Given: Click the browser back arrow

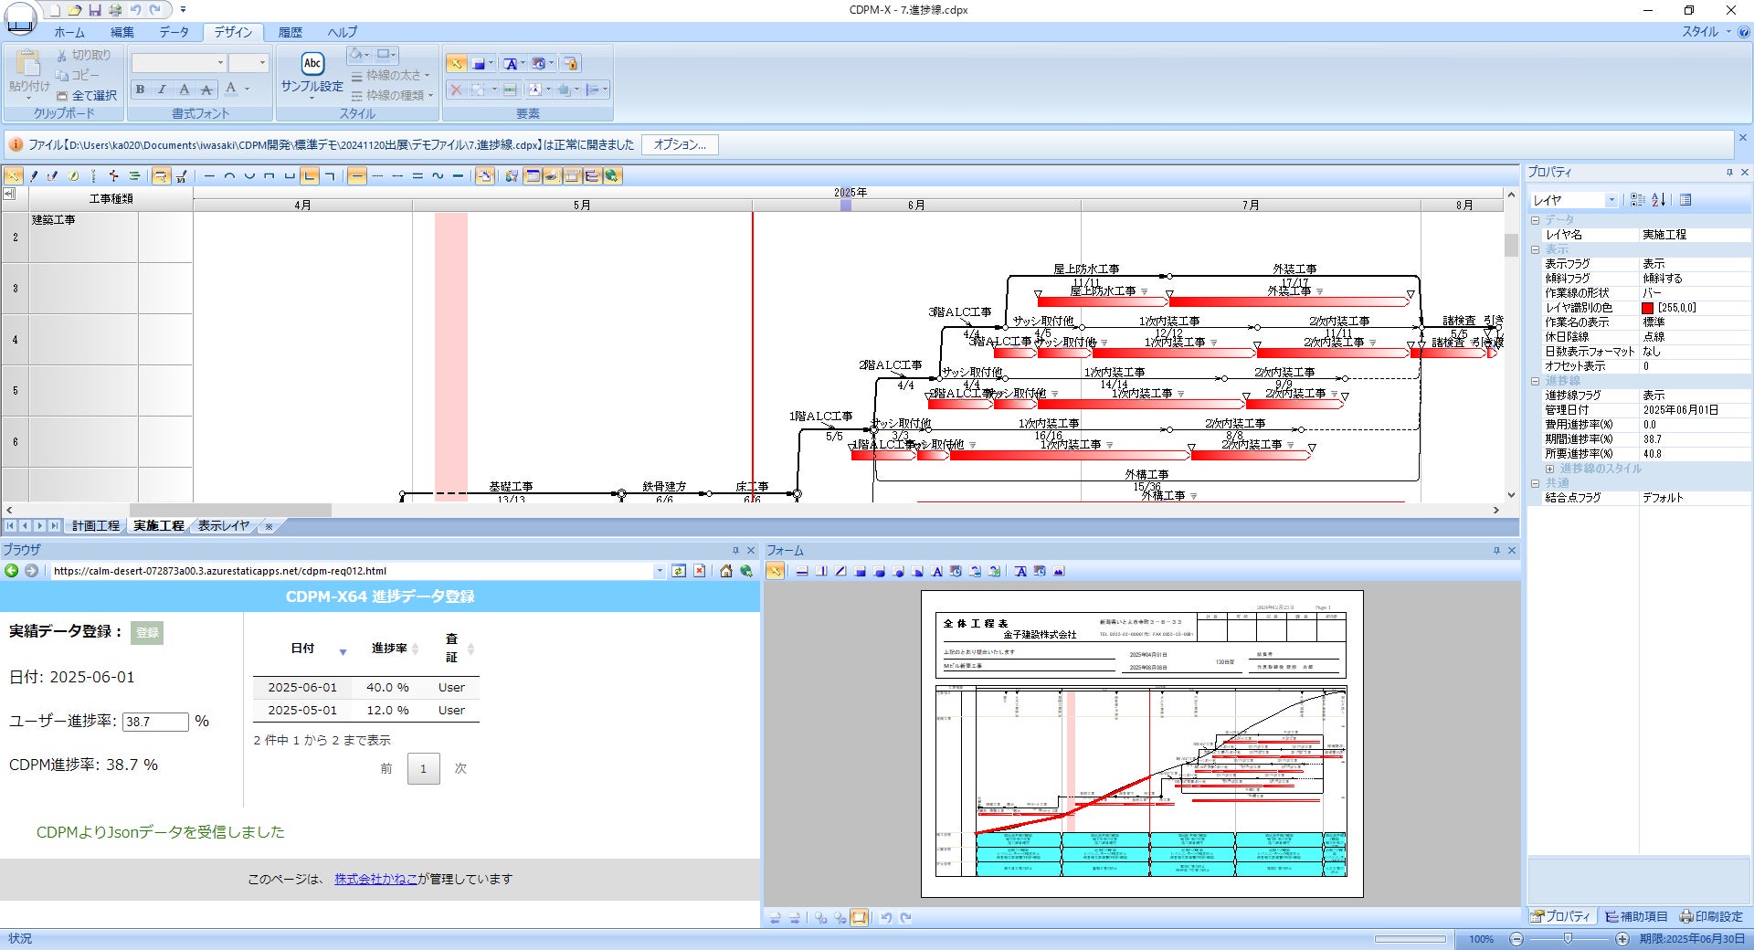Looking at the screenshot, I should click(12, 571).
